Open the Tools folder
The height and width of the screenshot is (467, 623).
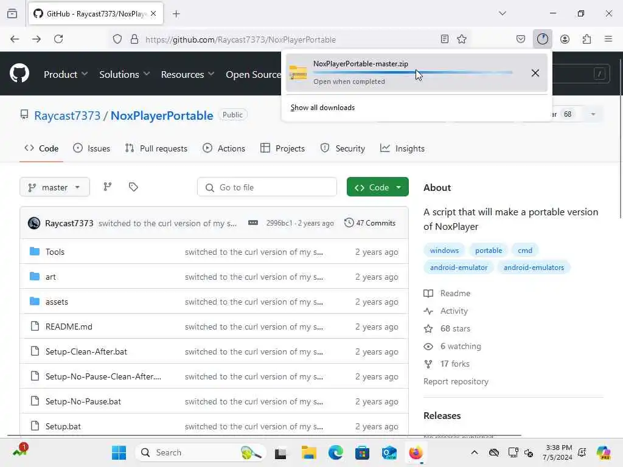[x=55, y=252]
